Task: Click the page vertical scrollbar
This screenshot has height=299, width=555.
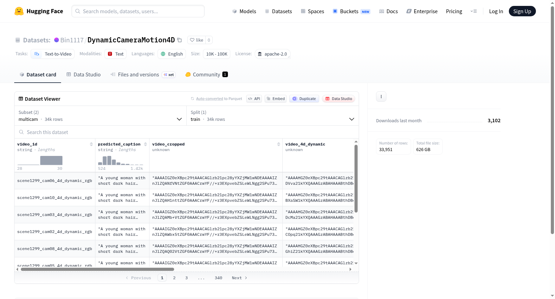Action: [x=552, y=120]
